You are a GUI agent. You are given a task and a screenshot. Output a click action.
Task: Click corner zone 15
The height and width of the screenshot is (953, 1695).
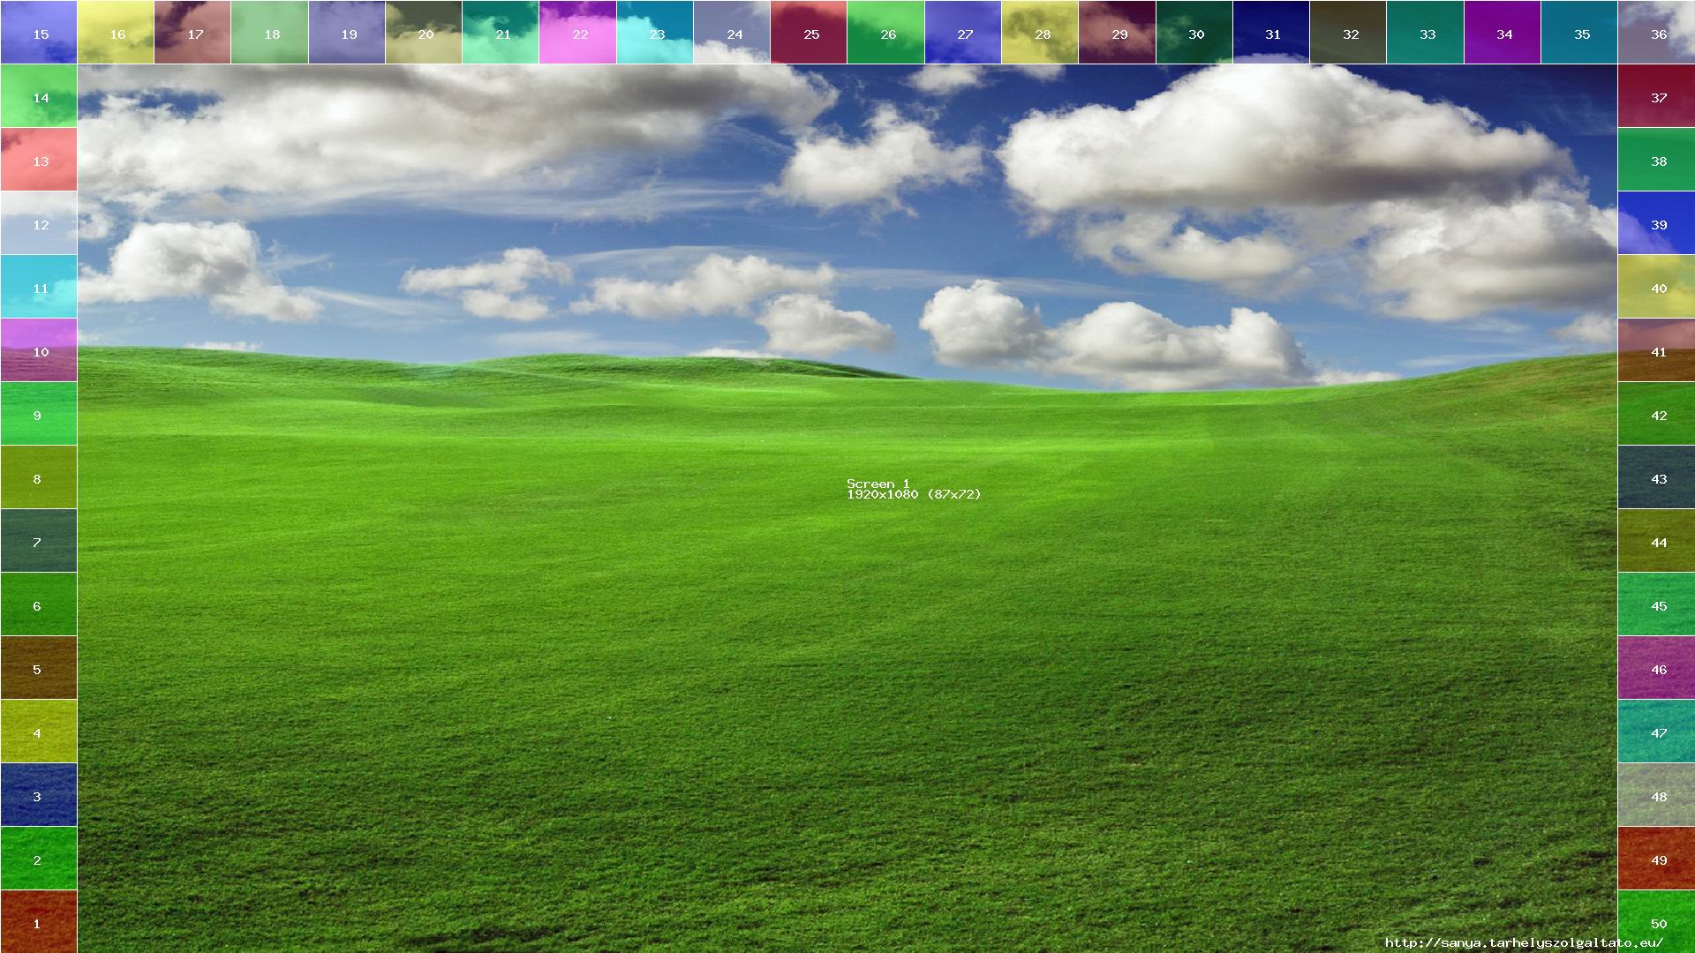[38, 32]
